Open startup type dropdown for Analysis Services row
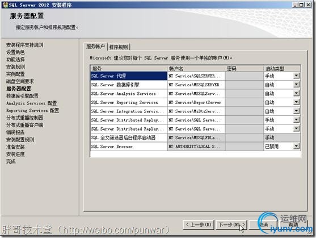Viewport: 316px width, 238px height. click(x=296, y=93)
